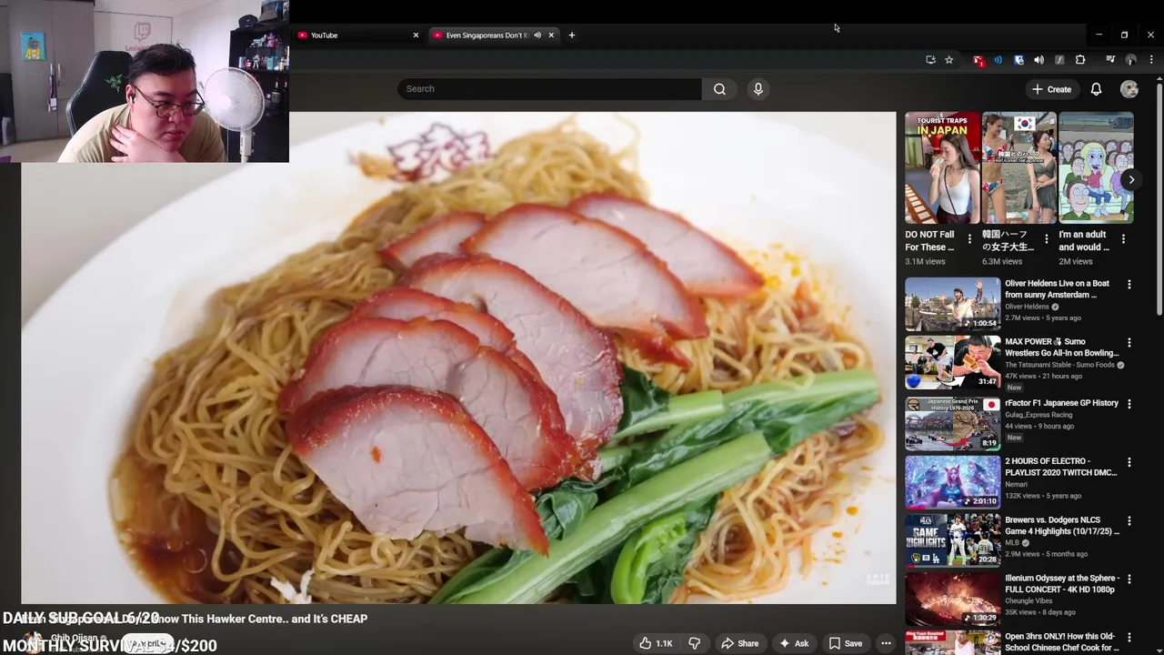Focus the YouTube Search field
The height and width of the screenshot is (655, 1164).
pyautogui.click(x=549, y=89)
